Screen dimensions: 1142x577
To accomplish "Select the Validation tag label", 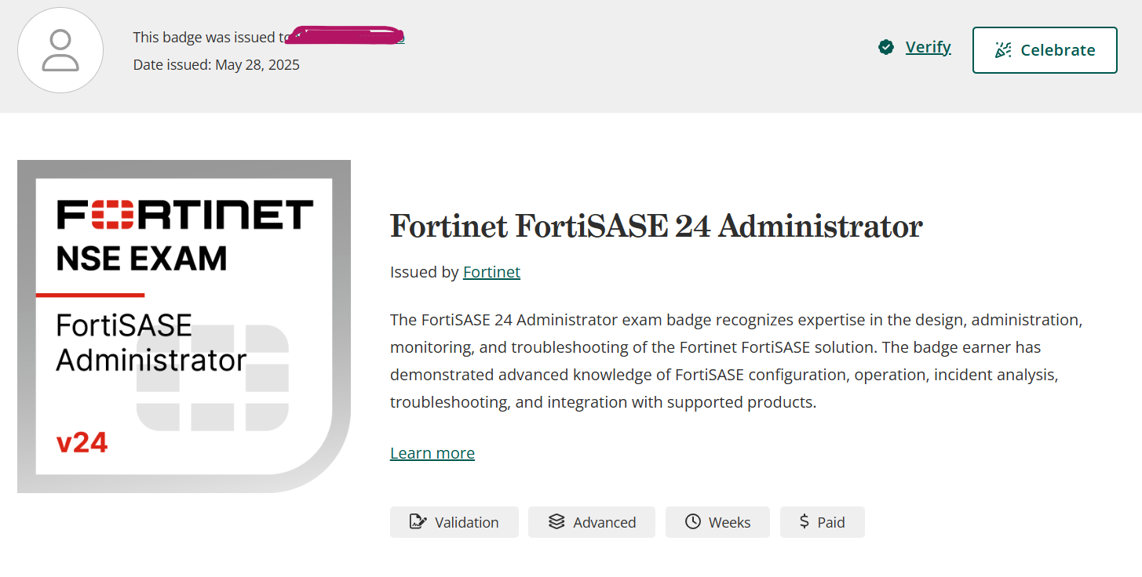I will (x=466, y=523).
